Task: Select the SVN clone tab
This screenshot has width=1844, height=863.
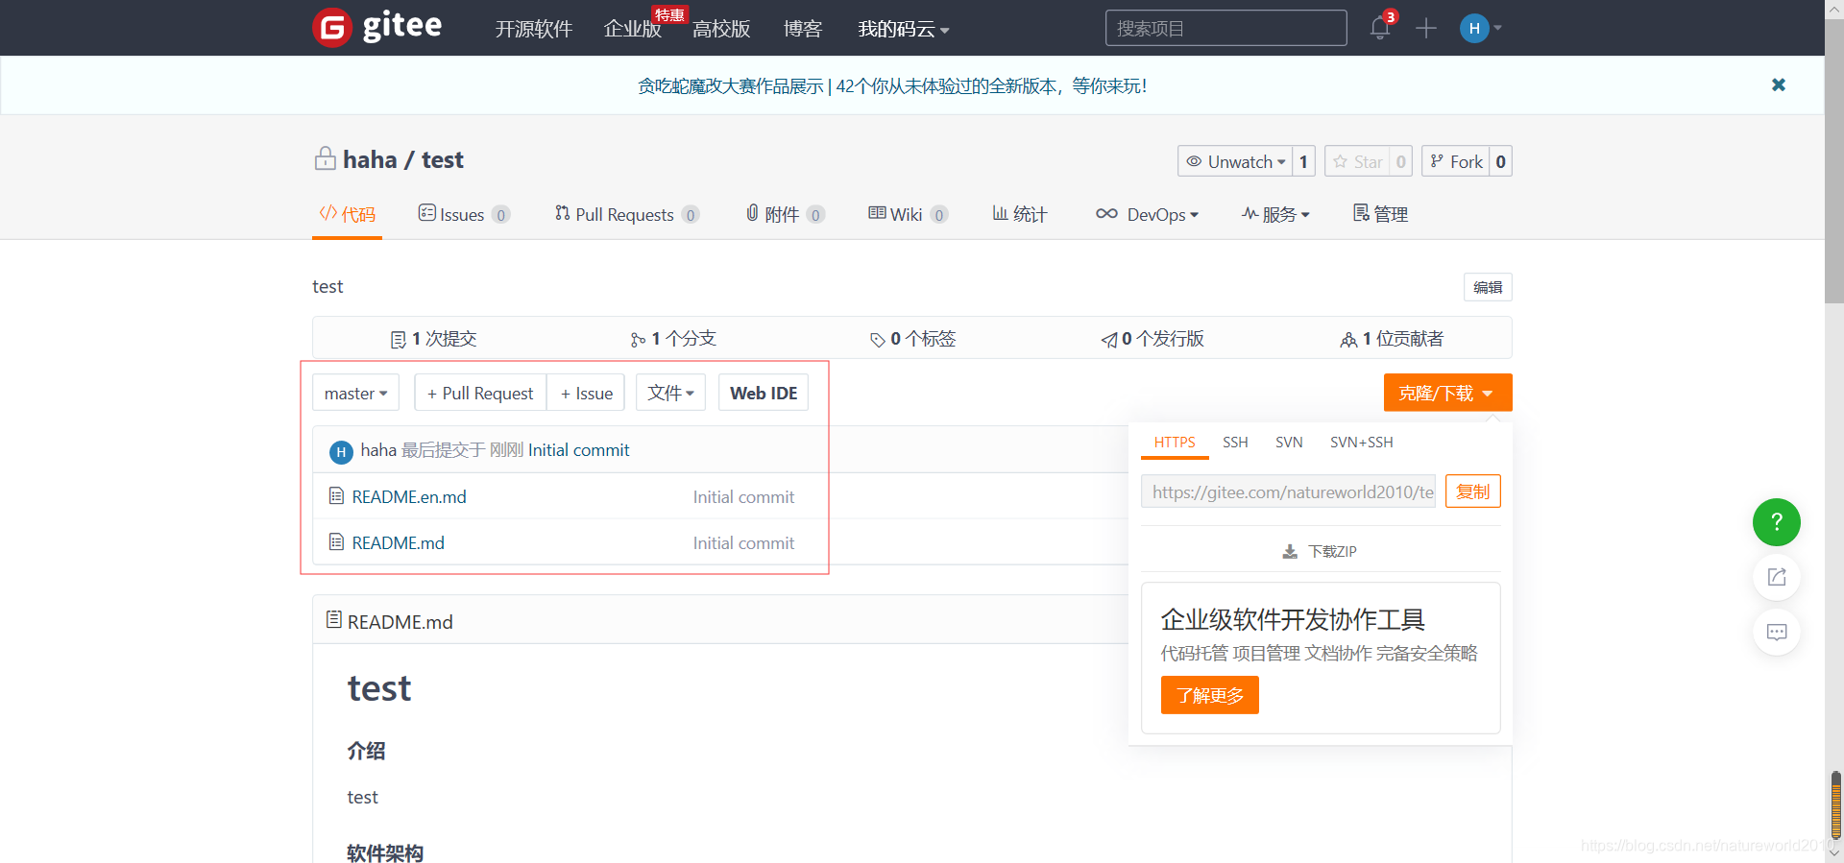Action: 1289,442
